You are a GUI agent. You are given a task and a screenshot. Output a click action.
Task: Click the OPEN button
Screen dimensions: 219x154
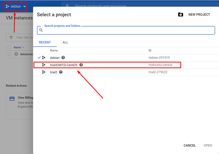208,145
